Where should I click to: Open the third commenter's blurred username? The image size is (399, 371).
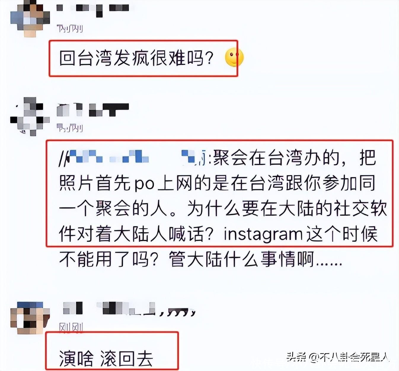point(130,309)
